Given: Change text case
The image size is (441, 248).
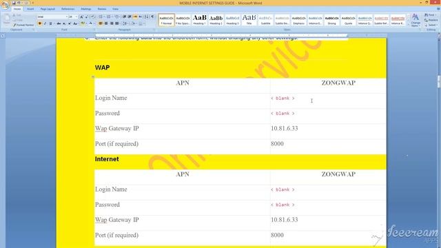Looking at the screenshot, I should (x=75, y=23).
